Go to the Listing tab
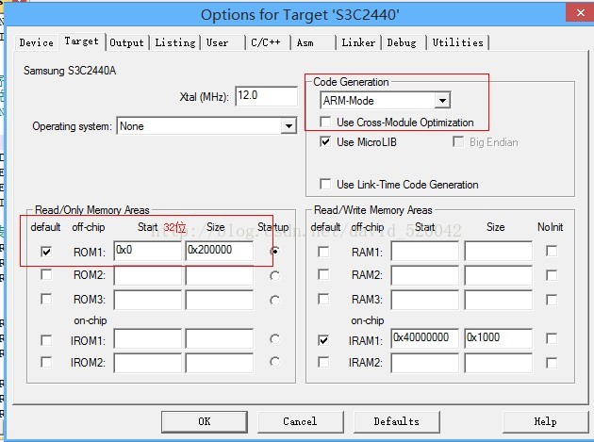 click(x=175, y=42)
